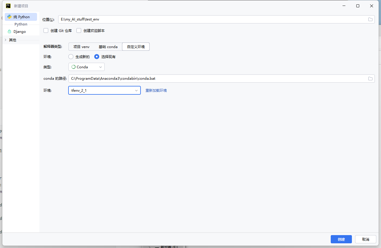Click the green Conda ring icon
The image size is (381, 248).
coord(73,67)
